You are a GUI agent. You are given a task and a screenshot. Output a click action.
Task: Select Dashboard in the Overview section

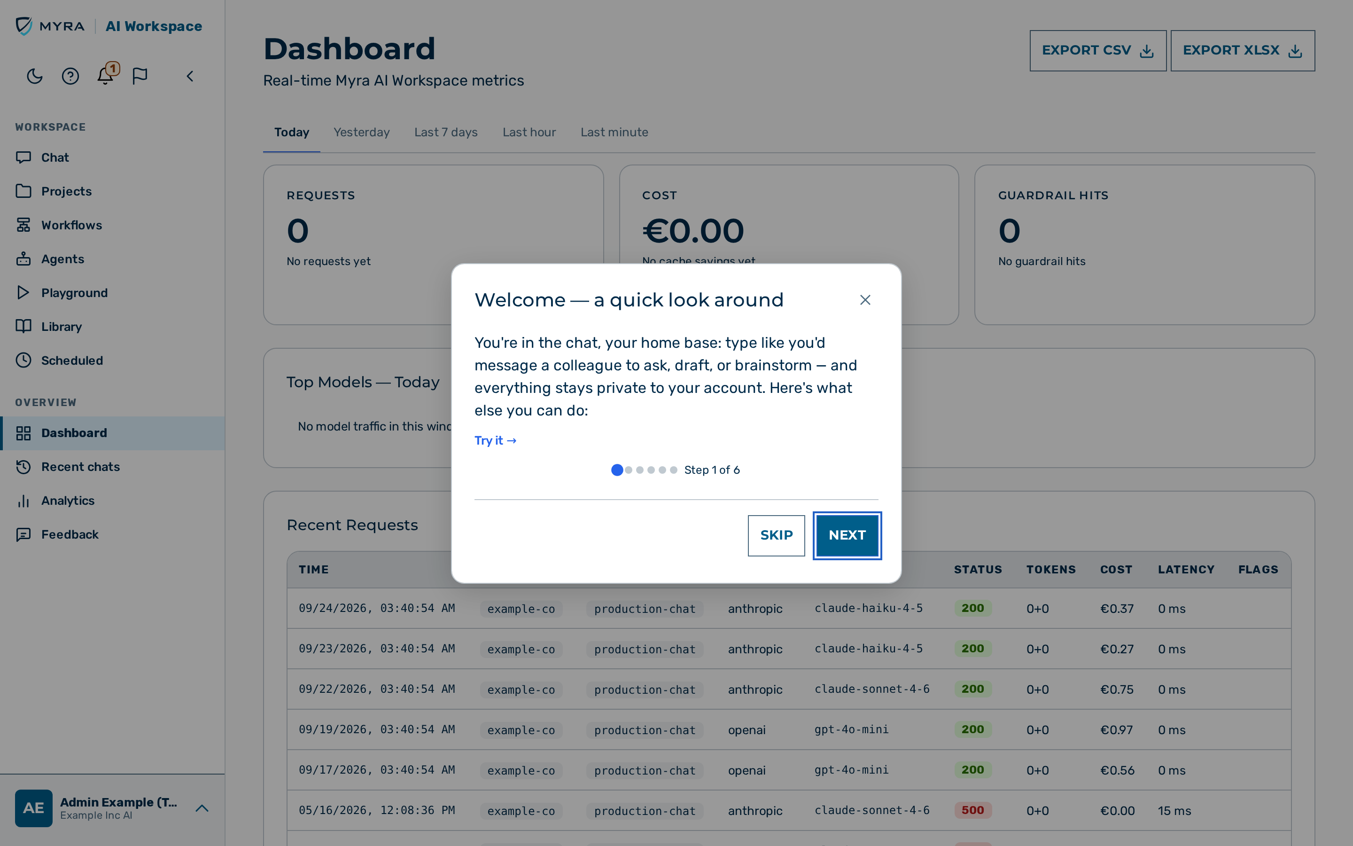click(112, 433)
